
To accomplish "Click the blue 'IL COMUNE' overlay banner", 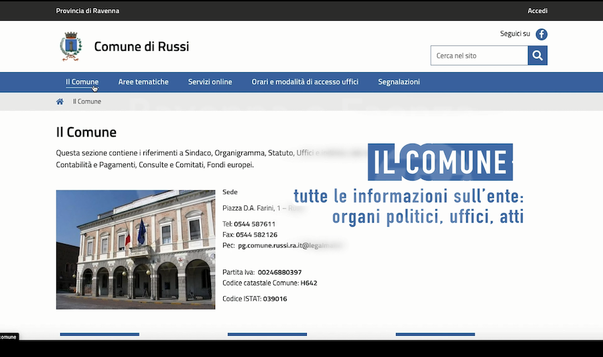I will click(440, 162).
